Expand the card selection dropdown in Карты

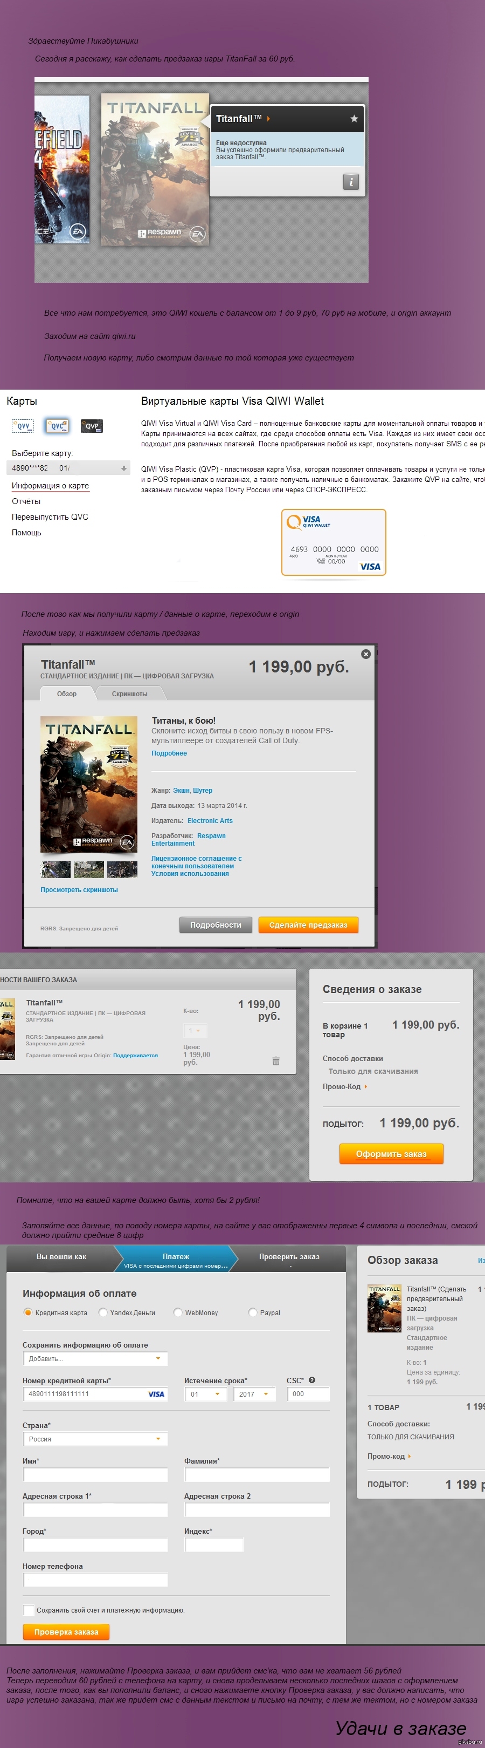pyautogui.click(x=123, y=468)
